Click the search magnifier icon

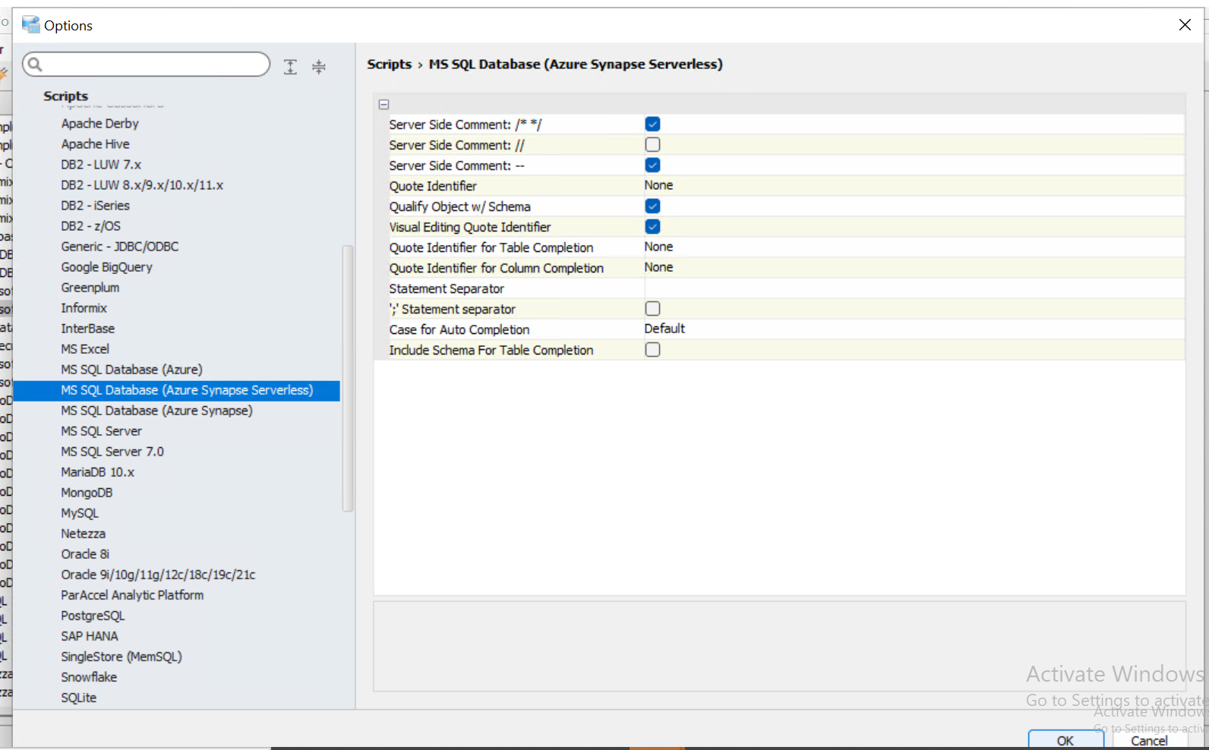[35, 65]
